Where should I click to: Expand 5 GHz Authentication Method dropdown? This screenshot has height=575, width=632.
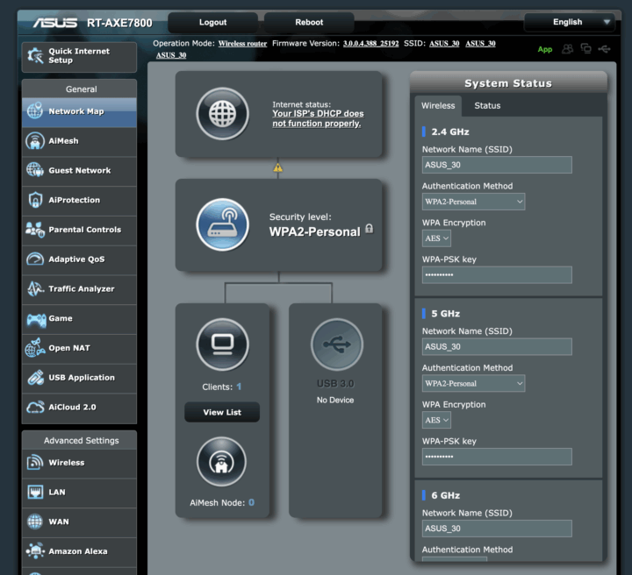point(473,383)
